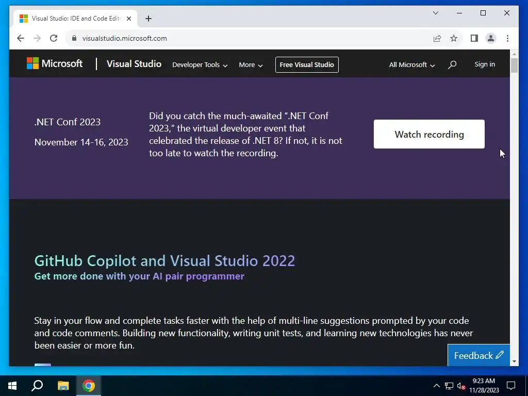
Task: Open Chrome side panel icon
Action: (474, 38)
